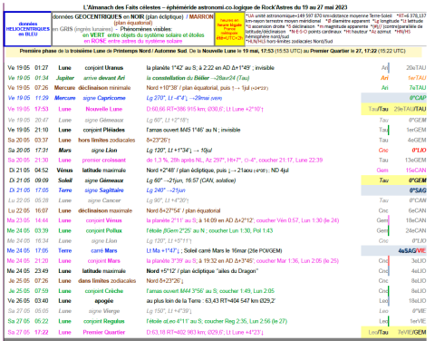Click the 'conjoint Pollux' green entry
The image size is (435, 341).
pyautogui.click(x=103, y=230)
